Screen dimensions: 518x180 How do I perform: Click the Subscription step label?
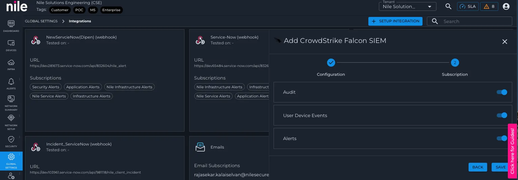pos(455,74)
